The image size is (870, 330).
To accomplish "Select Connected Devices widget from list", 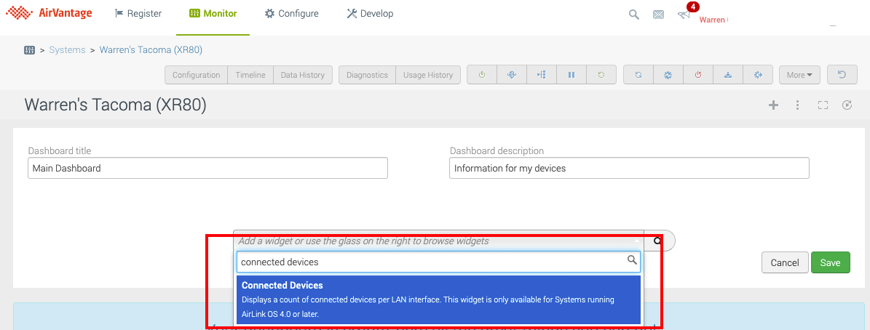I will 438,299.
